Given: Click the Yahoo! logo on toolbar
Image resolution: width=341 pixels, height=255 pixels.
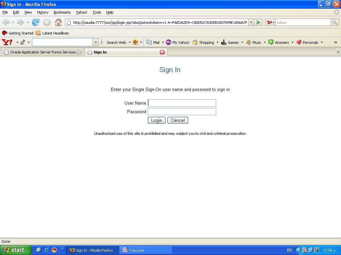Looking at the screenshot, I should (x=7, y=42).
